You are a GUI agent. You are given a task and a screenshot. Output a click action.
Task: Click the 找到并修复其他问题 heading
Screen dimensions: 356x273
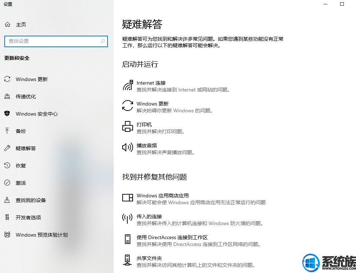pyautogui.click(x=154, y=177)
